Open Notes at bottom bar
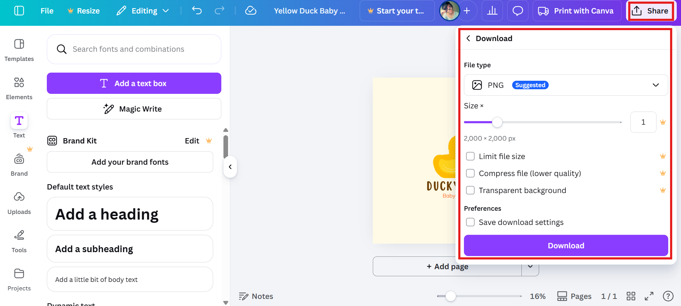 pos(256,296)
